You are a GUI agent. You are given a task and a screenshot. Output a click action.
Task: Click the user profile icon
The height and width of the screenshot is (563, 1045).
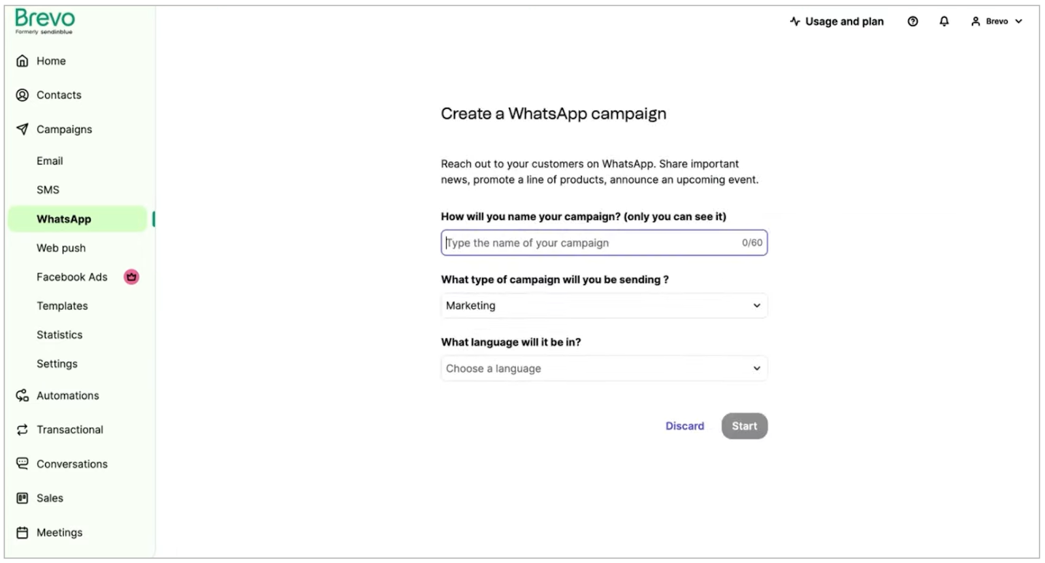point(975,22)
